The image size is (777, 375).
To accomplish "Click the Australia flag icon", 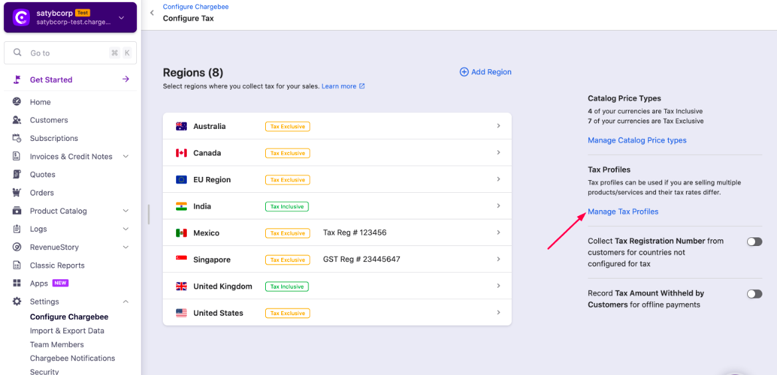I will [181, 126].
